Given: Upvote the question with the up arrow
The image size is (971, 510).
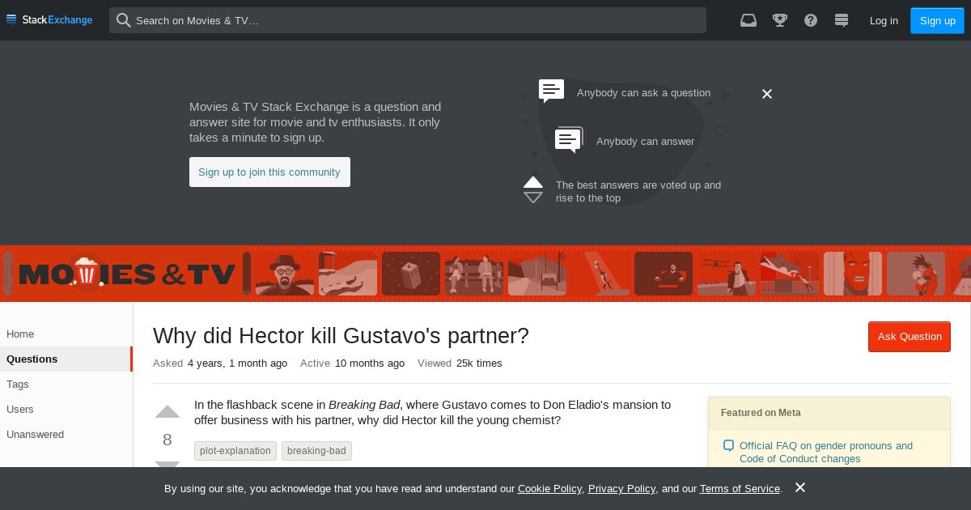Looking at the screenshot, I should [167, 411].
